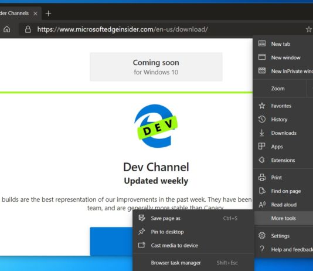Click the Print printer icon
This screenshot has height=271, width=313.
tap(262, 177)
